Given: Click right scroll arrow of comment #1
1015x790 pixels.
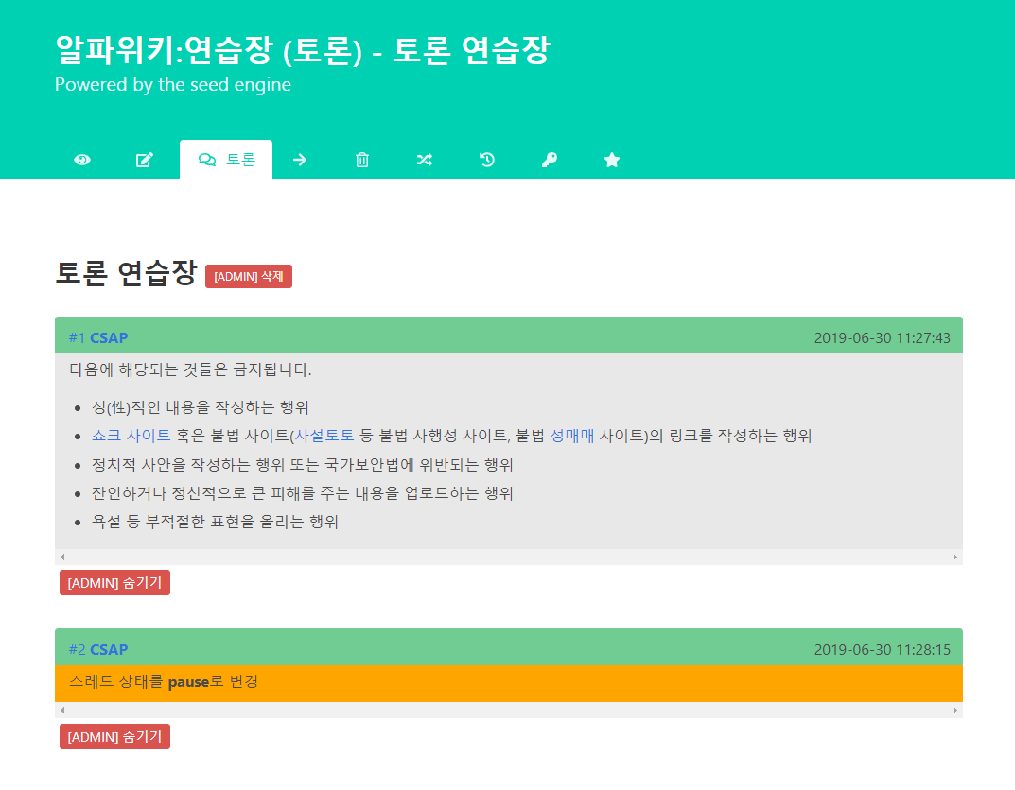Looking at the screenshot, I should [954, 557].
